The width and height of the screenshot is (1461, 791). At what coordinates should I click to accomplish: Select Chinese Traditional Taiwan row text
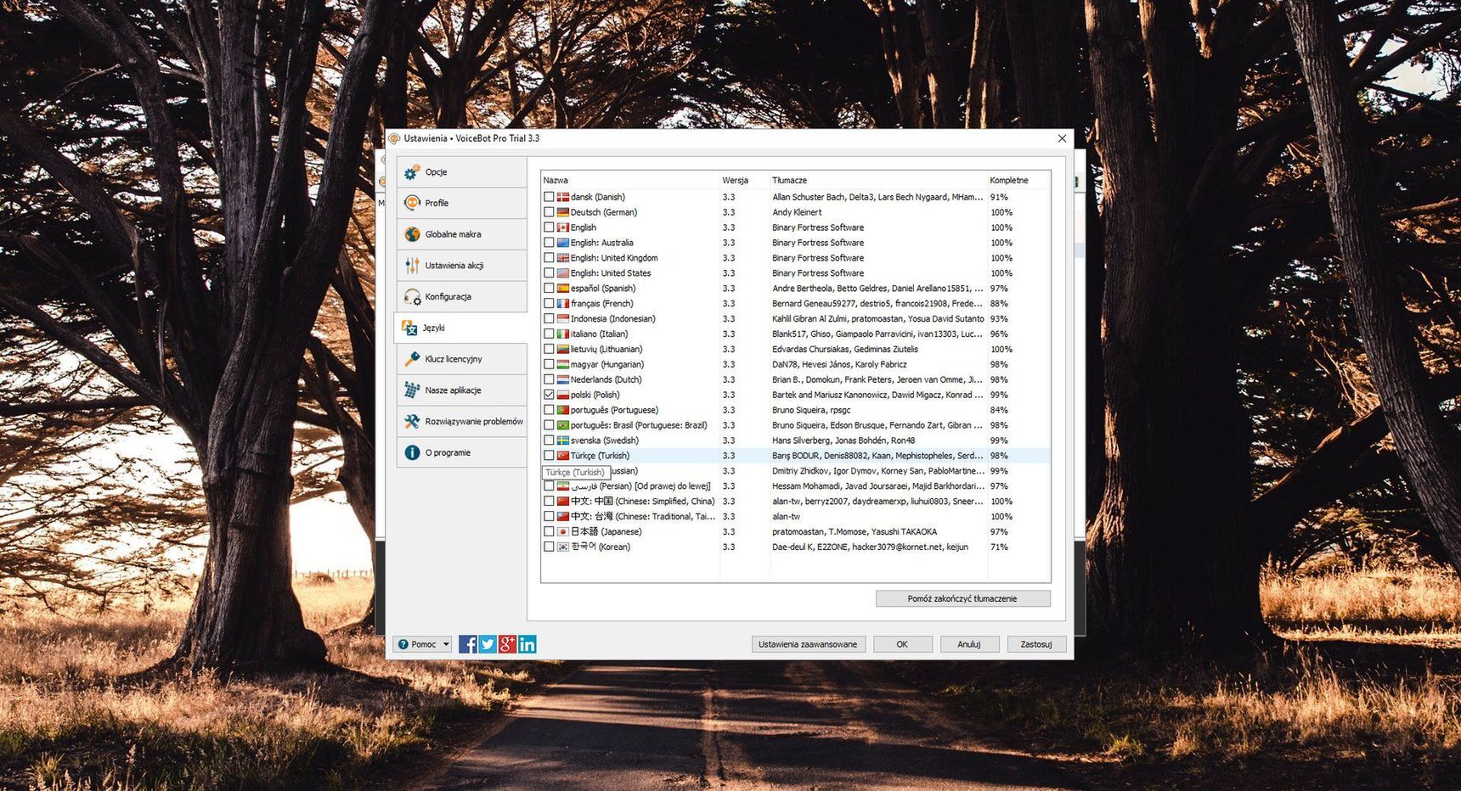[643, 517]
